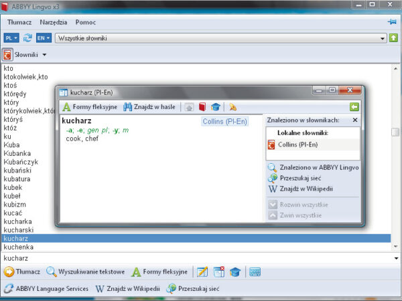This screenshot has width=402, height=301.
Task: Open EN target language dropdown
Action: coord(44,38)
